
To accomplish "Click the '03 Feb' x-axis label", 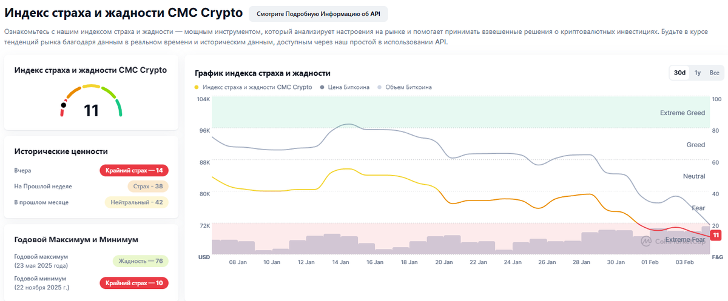I will coord(684,262).
